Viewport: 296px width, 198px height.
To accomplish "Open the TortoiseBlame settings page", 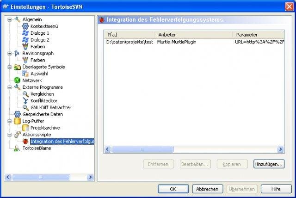I will 37,148.
